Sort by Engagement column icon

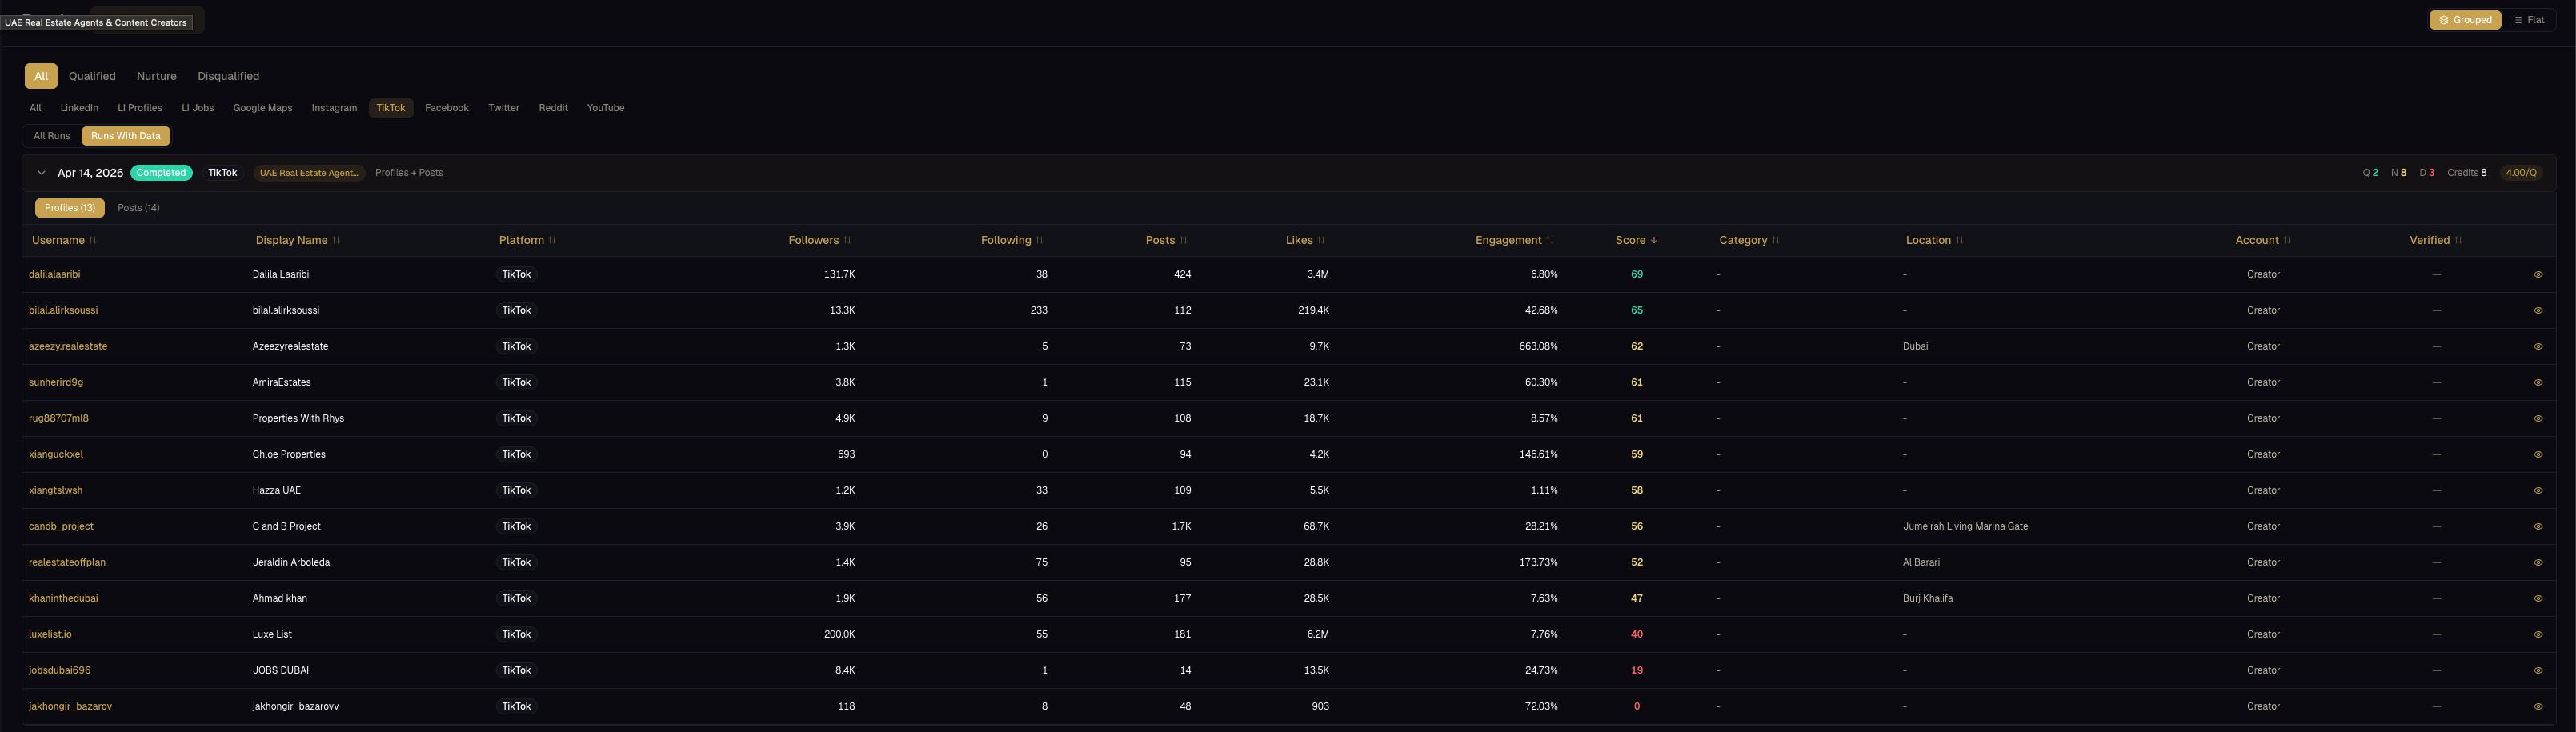click(1549, 240)
